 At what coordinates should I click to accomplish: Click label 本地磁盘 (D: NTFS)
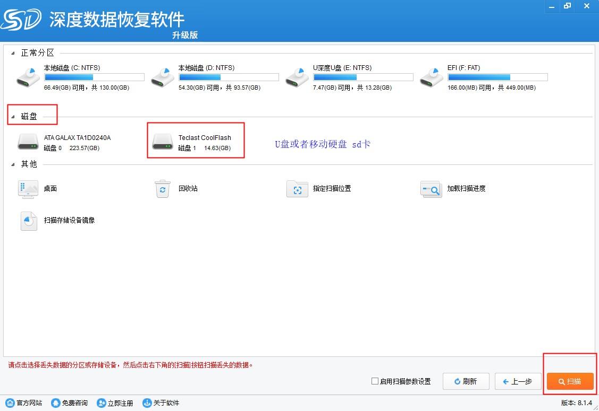click(206, 68)
